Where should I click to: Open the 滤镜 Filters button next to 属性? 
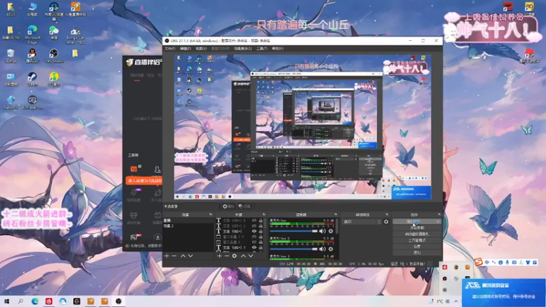(x=244, y=207)
